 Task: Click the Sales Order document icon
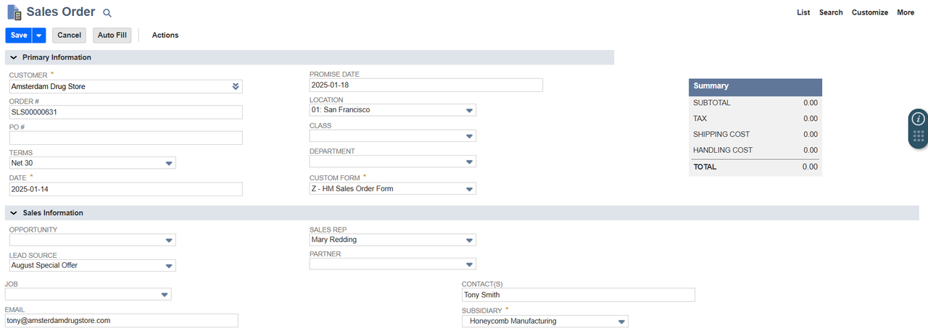[14, 12]
